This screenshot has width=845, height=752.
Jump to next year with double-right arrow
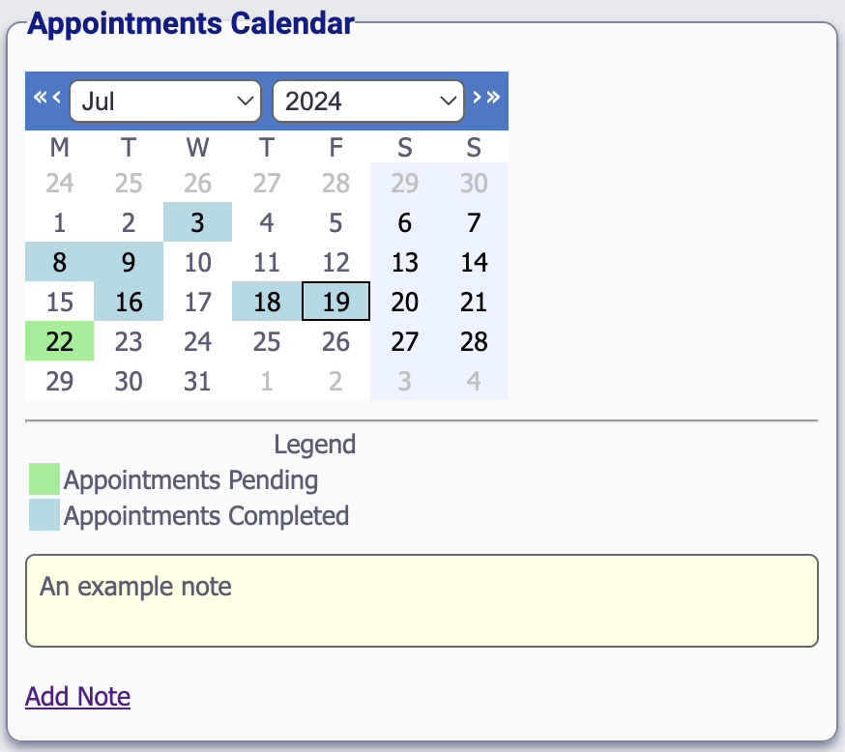click(494, 98)
